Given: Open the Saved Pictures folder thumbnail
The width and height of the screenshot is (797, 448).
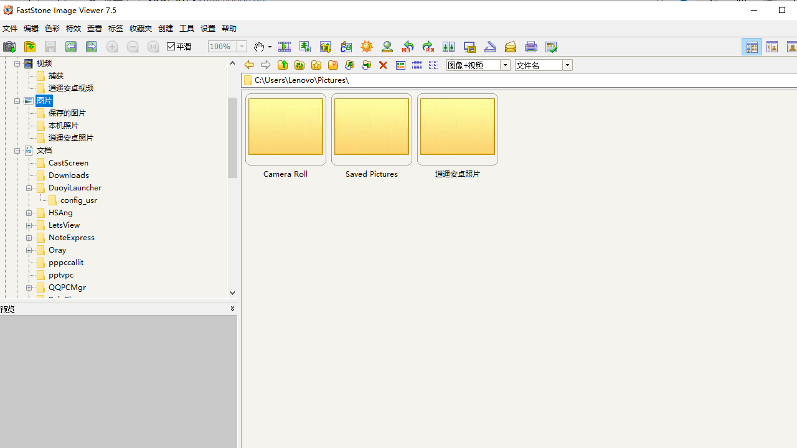Looking at the screenshot, I should click(372, 127).
